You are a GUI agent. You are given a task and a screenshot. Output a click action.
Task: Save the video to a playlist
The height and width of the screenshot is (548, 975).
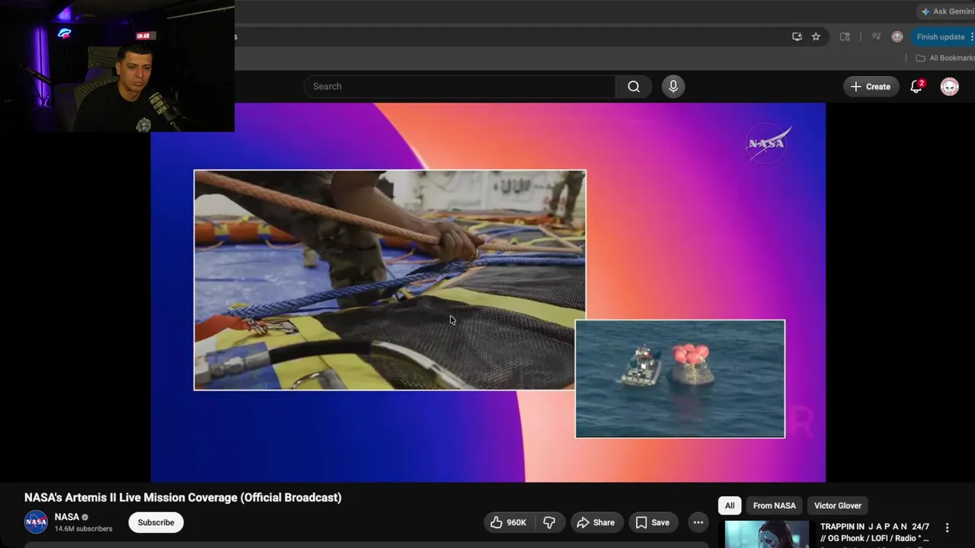point(653,522)
